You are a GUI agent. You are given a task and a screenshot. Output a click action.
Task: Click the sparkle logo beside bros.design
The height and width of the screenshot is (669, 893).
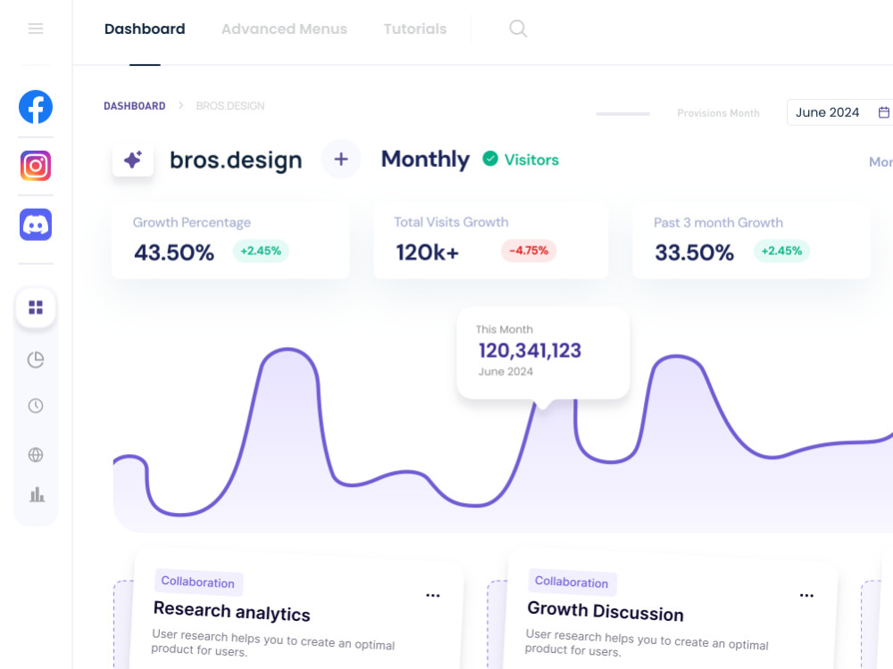click(x=133, y=160)
